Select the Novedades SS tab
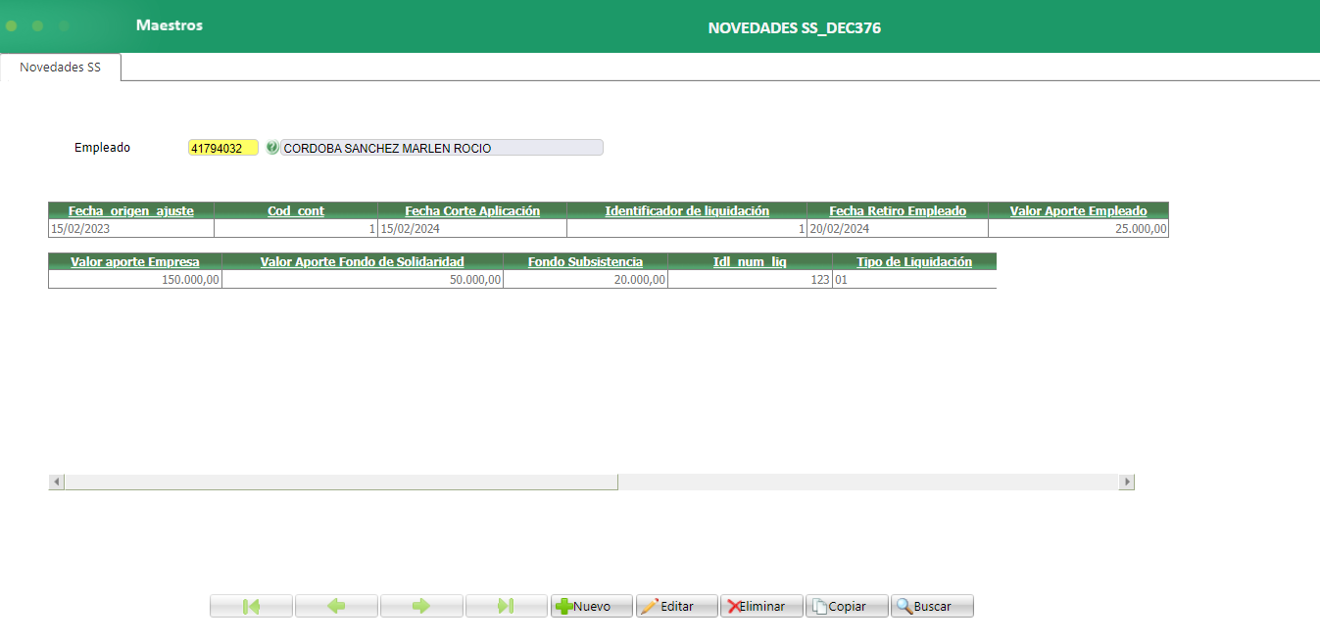The width and height of the screenshot is (1320, 644). click(x=60, y=68)
